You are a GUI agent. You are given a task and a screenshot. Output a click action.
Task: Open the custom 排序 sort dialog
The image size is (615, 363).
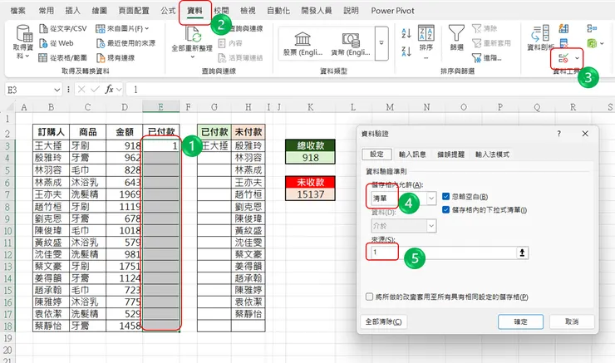point(426,37)
